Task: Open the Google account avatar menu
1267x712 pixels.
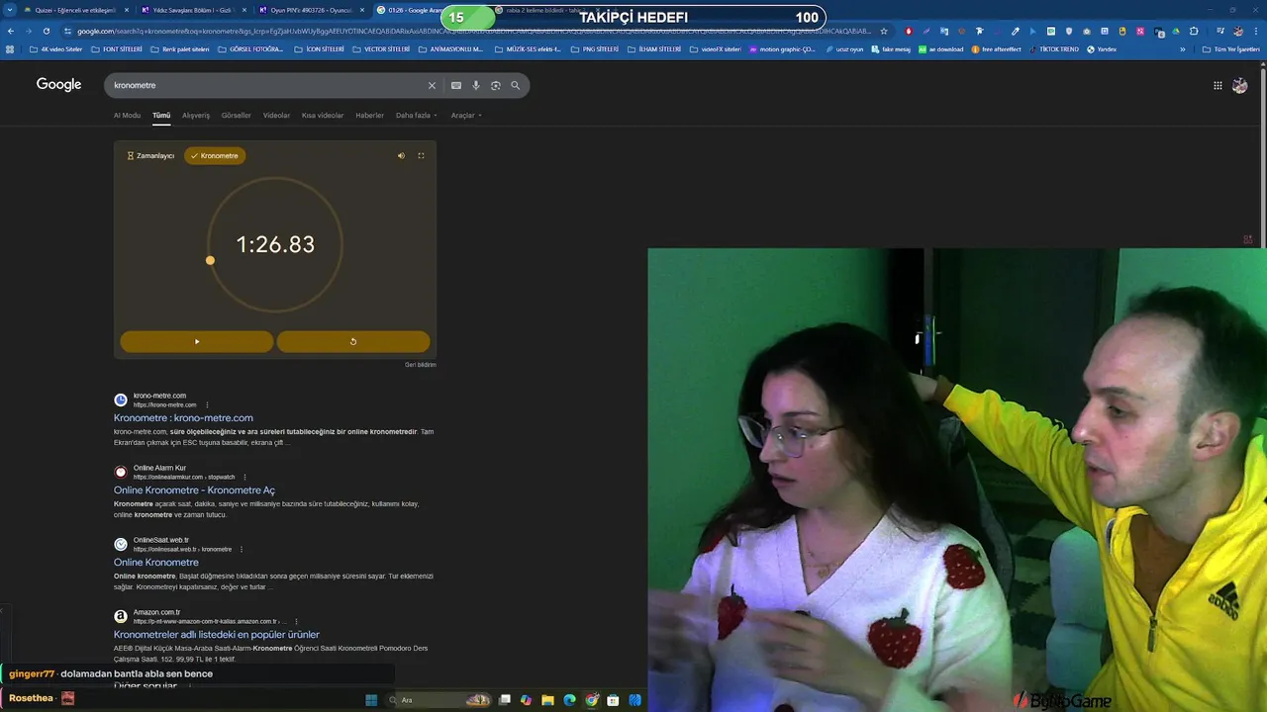Action: tap(1239, 86)
